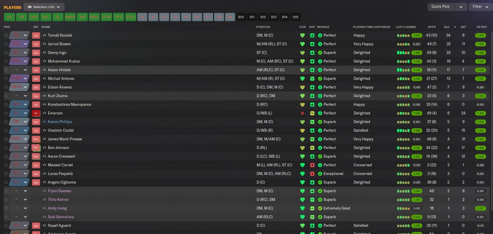
Task: Click Mohammed Kudus' player profile icon
Action: click(x=44, y=61)
